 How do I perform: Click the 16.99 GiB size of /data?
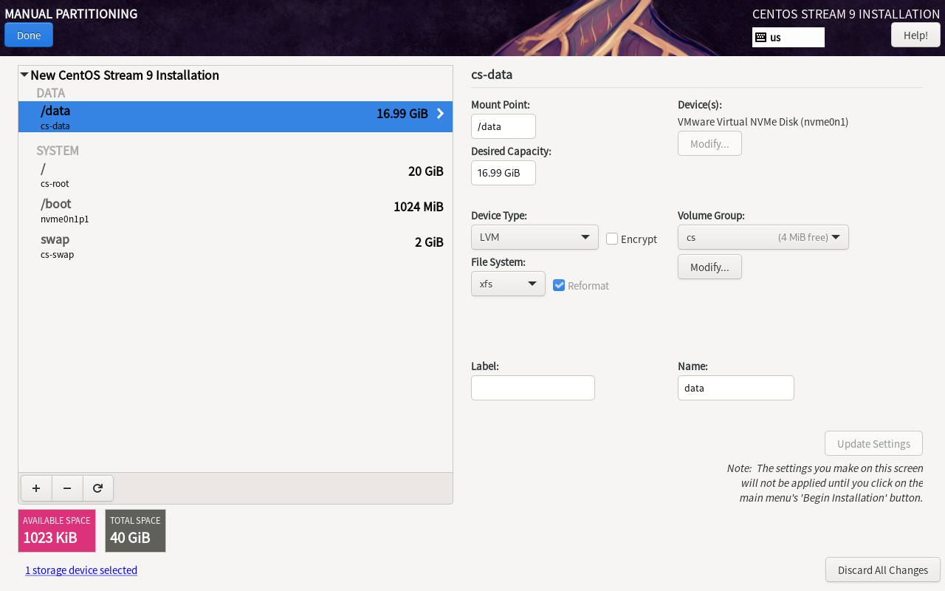[x=402, y=114]
